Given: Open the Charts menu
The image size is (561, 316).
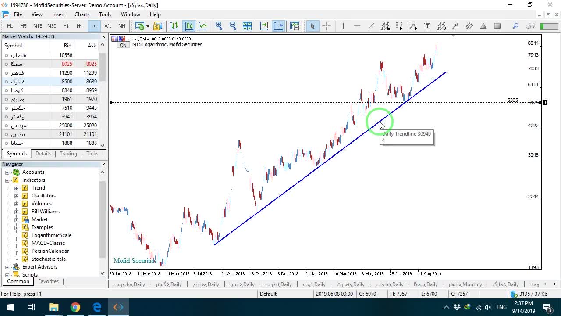Looking at the screenshot, I should pos(82,14).
